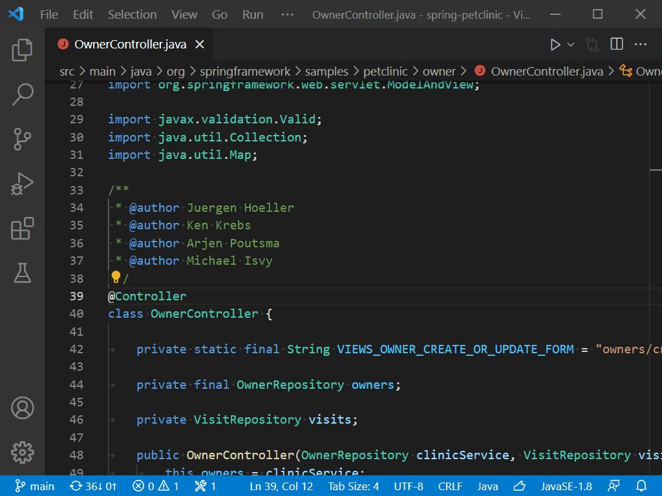Open the Search view
Viewport: 662px width, 496px height.
(23, 94)
